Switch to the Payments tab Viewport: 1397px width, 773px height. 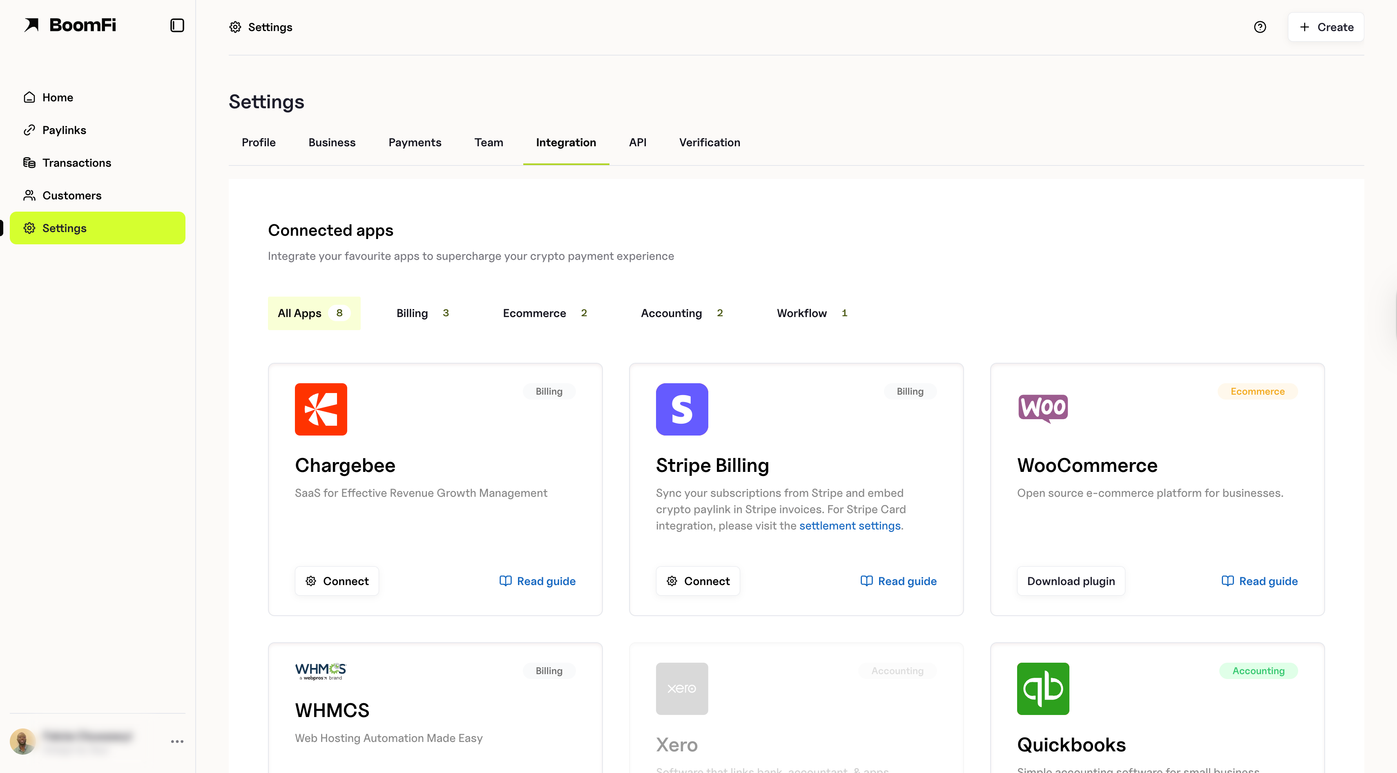click(414, 142)
